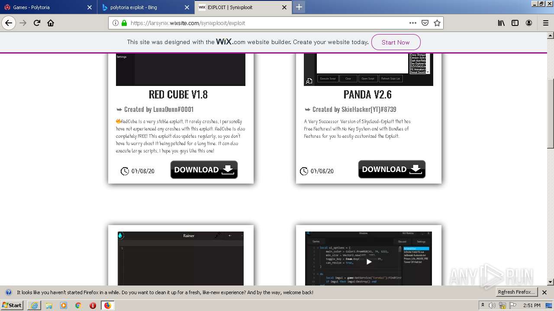554x311 pixels.
Task: Click the PANDA V2.6 title
Action: click(367, 94)
